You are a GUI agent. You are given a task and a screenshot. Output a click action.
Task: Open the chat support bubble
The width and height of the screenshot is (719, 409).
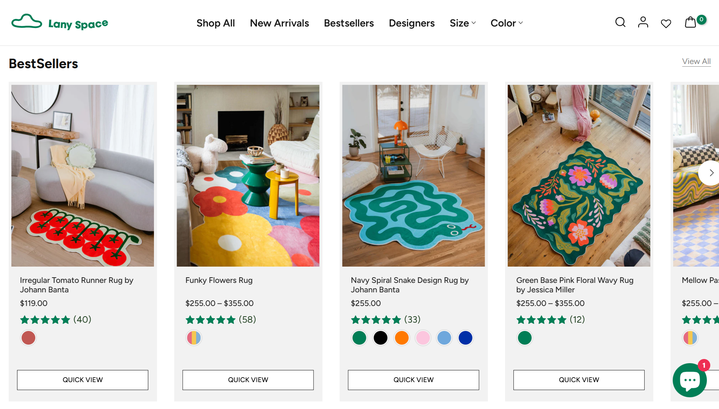tap(689, 380)
